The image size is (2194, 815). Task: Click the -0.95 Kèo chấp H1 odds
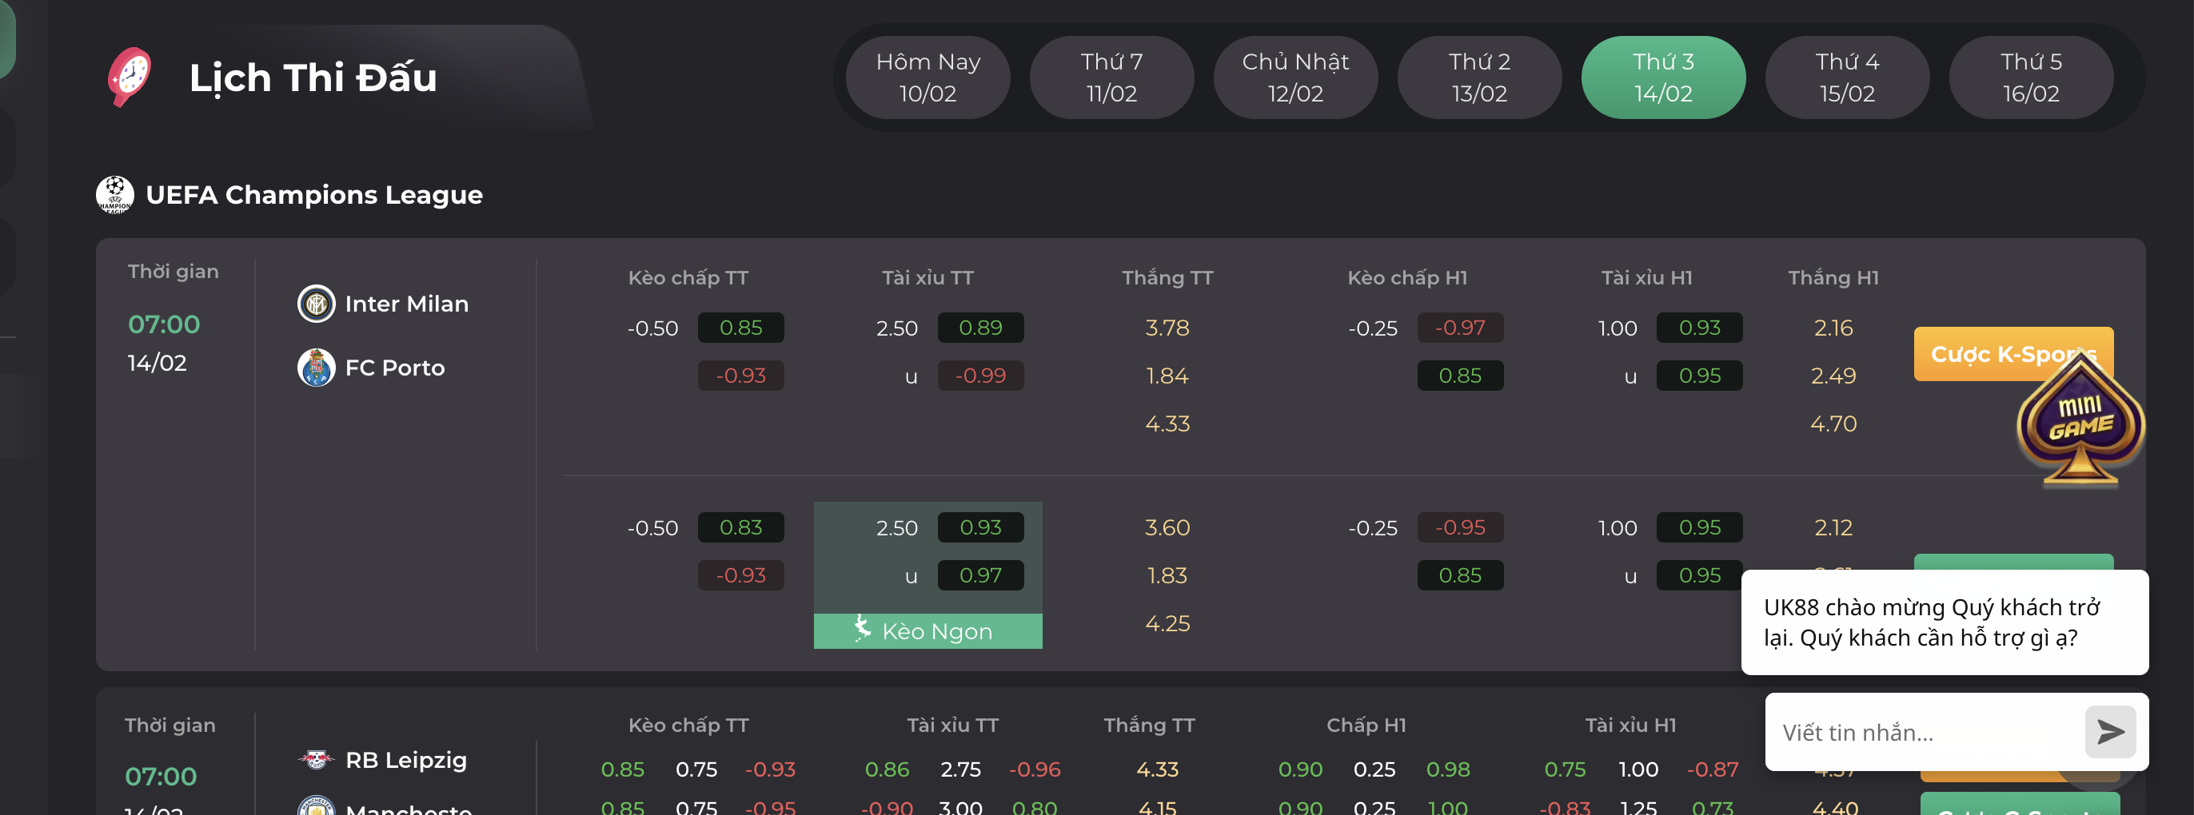tap(1460, 527)
